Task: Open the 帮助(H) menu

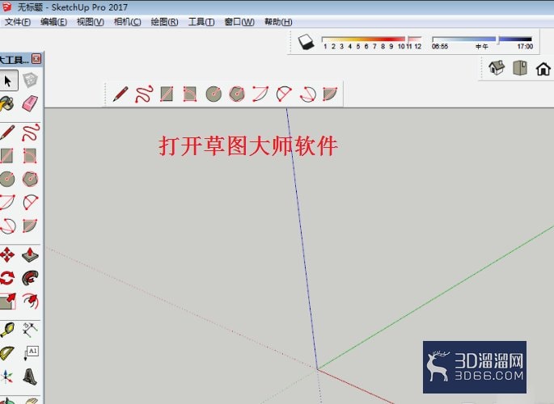Action: pyautogui.click(x=278, y=22)
